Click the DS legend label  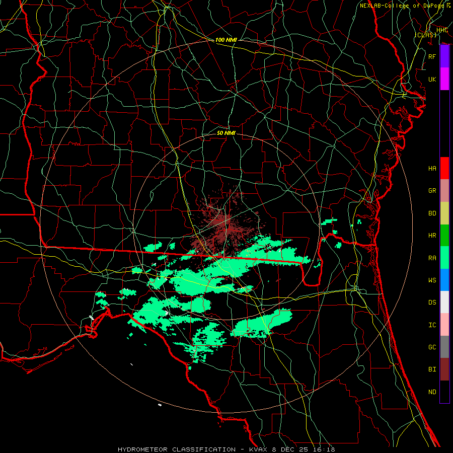click(432, 303)
